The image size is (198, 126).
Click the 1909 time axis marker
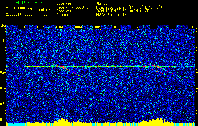tap(173, 27)
